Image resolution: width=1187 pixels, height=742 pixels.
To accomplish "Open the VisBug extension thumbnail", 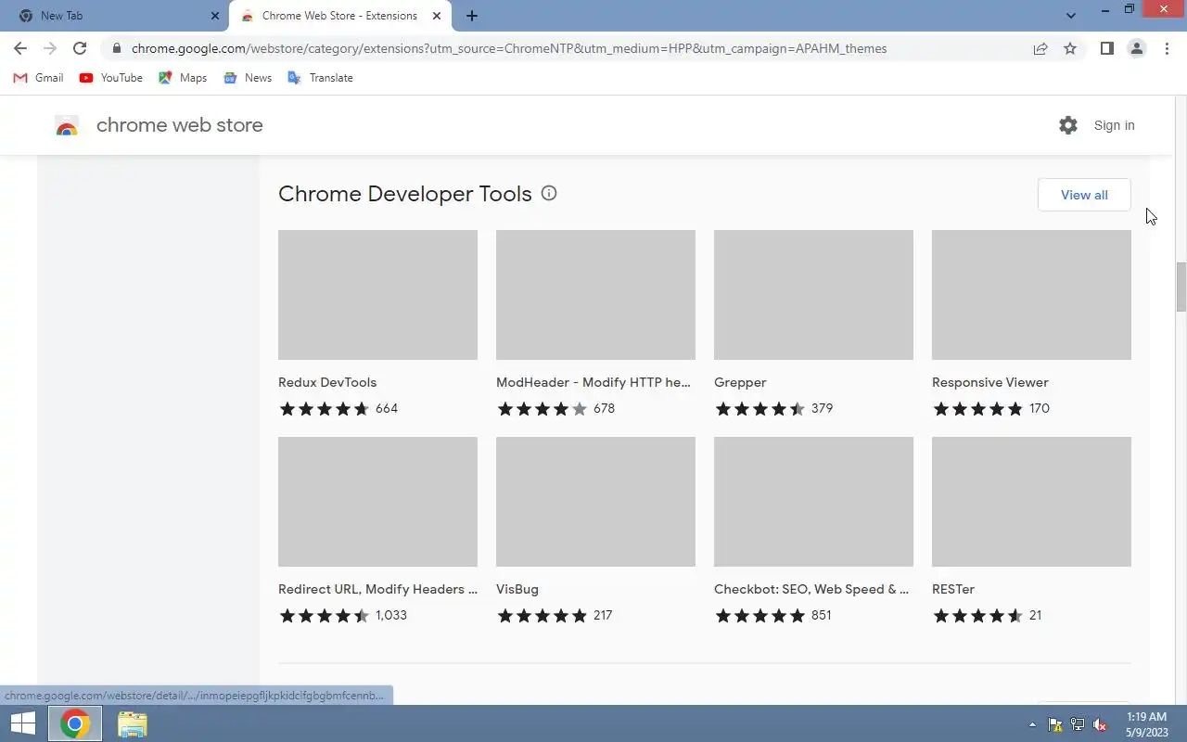I will coord(595,502).
